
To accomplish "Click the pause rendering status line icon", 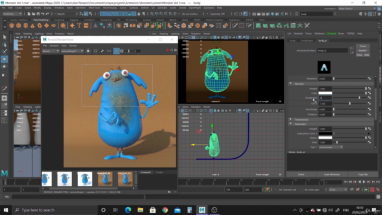I will (286, 14).
